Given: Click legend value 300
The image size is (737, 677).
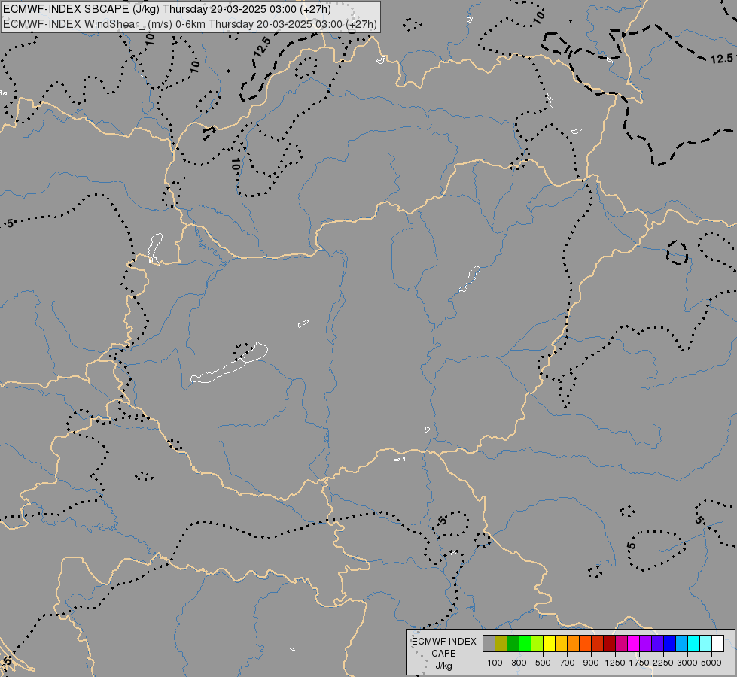Looking at the screenshot, I should pos(519,663).
